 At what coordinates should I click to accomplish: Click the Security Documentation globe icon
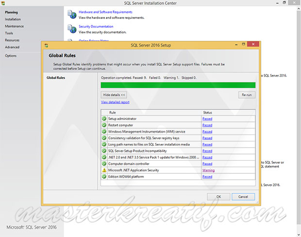72,29
